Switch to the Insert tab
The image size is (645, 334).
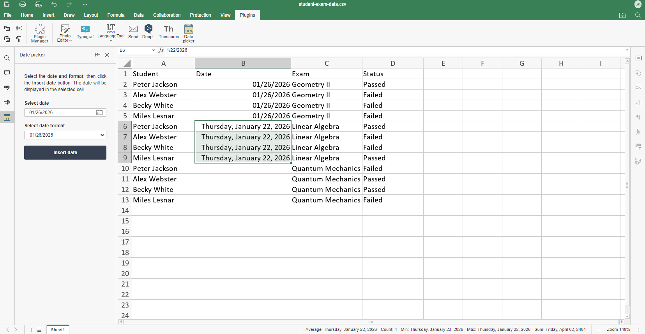click(48, 15)
